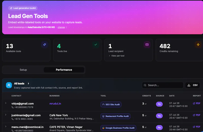Click the green checkmark icon on Tools live card
The width and height of the screenshot is (203, 132).
96,45
